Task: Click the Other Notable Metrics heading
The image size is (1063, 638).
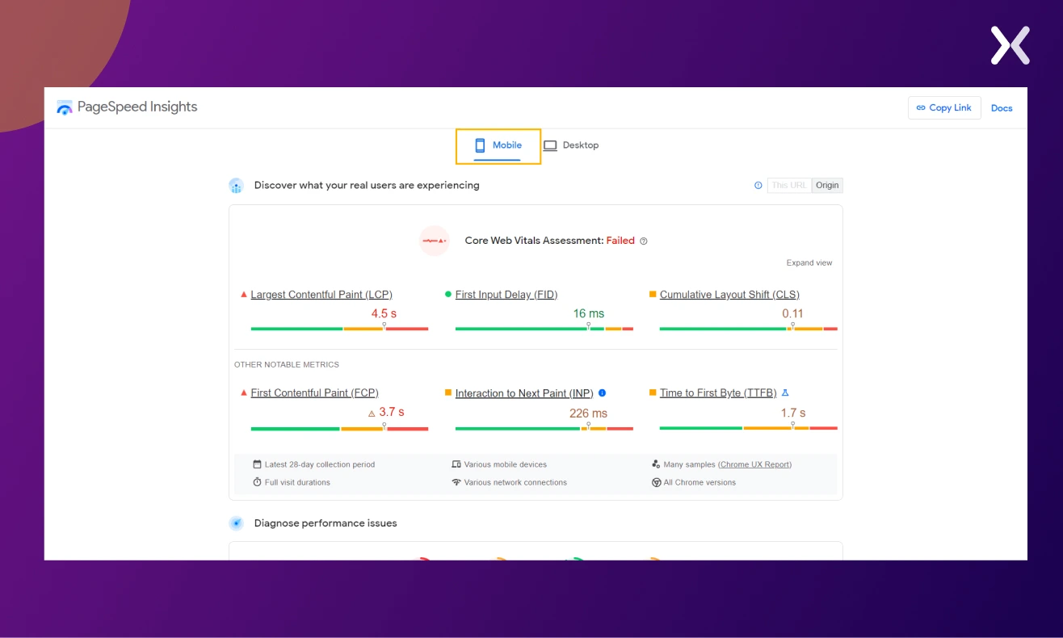Action: pos(287,365)
